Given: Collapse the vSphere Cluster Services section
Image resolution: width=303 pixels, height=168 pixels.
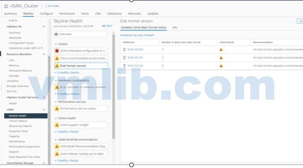Looking at the screenshot, I should click(x=44, y=97).
